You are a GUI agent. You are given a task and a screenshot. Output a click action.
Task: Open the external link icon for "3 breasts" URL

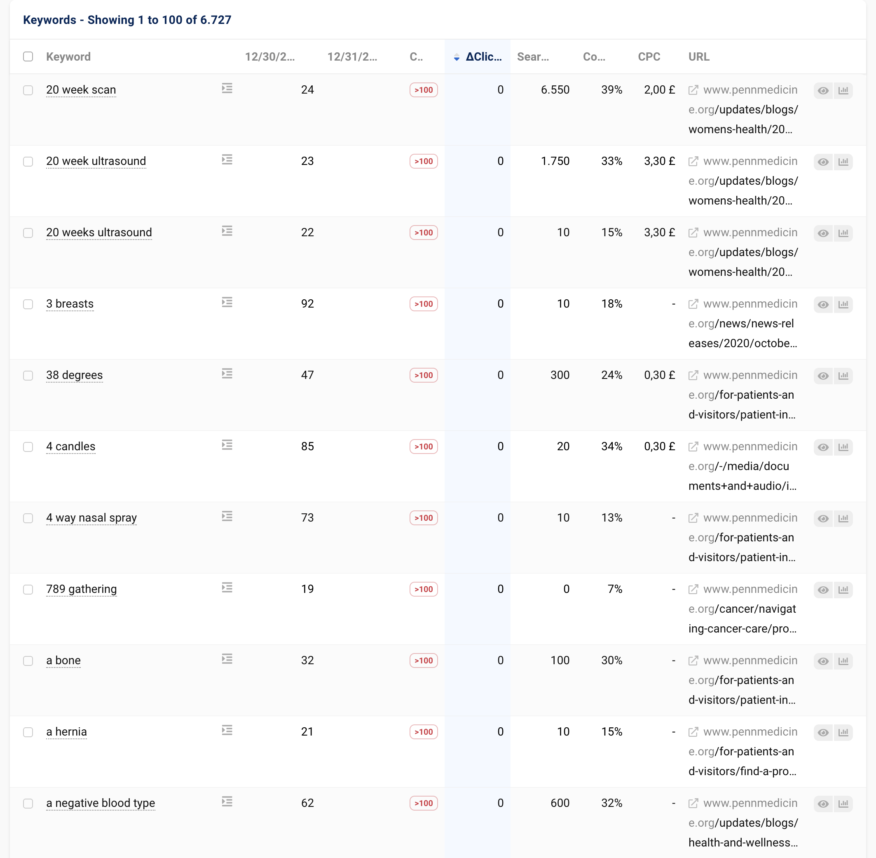tap(693, 304)
